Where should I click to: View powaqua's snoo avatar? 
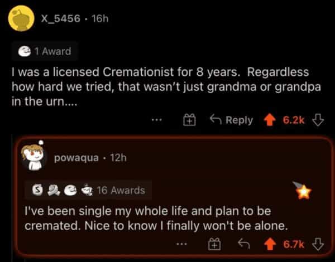[x=37, y=158]
